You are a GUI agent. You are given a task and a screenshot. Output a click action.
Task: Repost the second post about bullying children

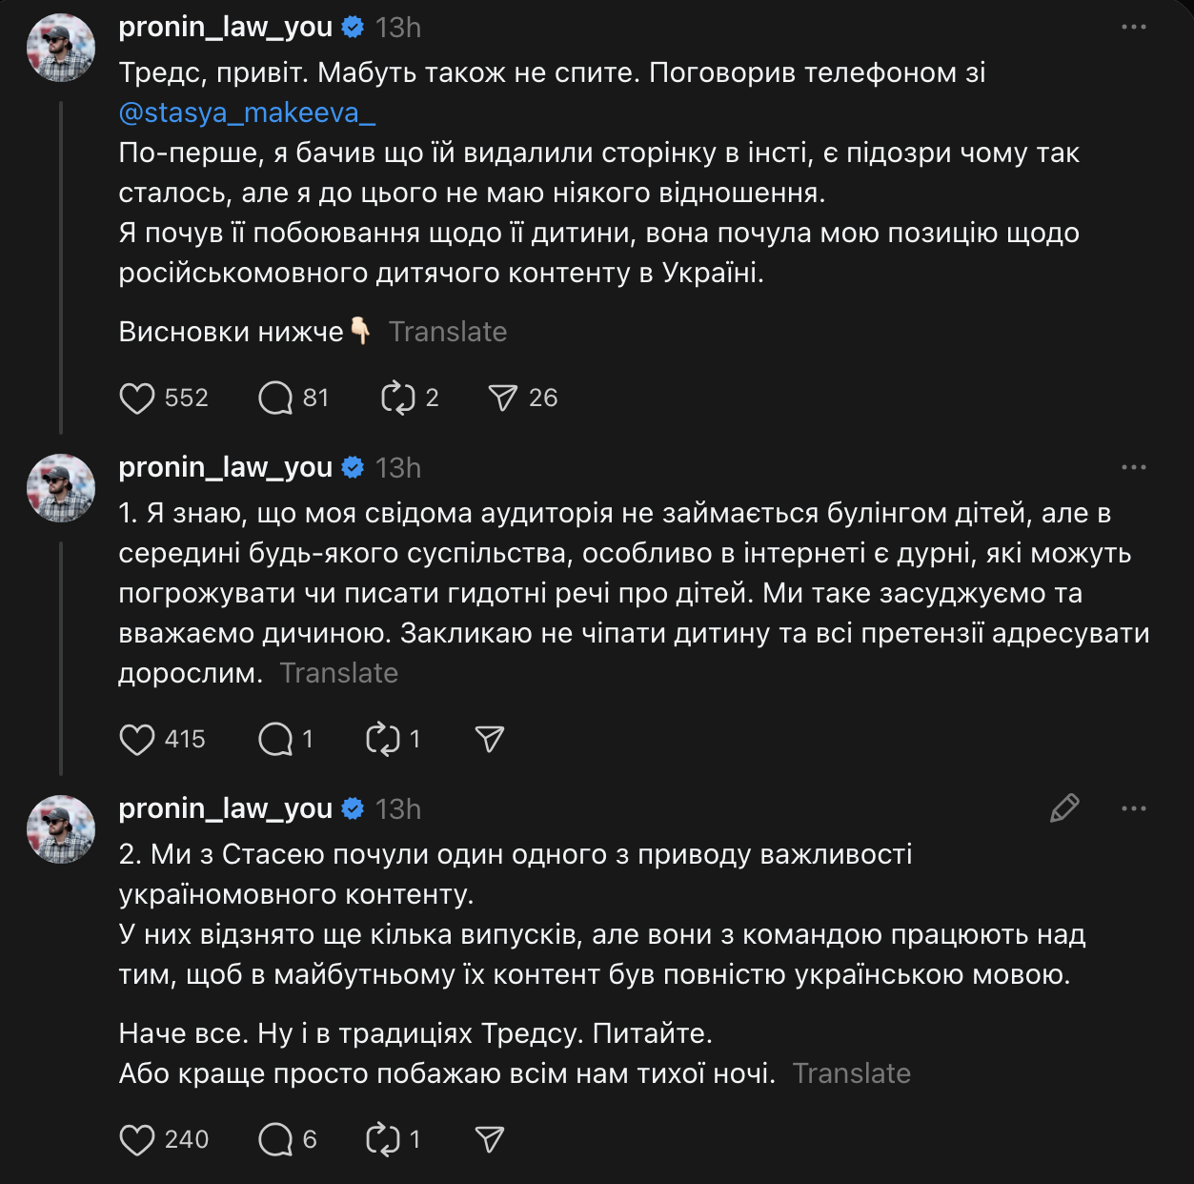[x=383, y=739]
